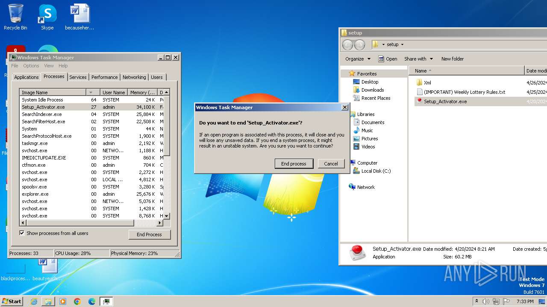Open the File menu in Task Manager
This screenshot has height=307, width=547.
(15, 66)
